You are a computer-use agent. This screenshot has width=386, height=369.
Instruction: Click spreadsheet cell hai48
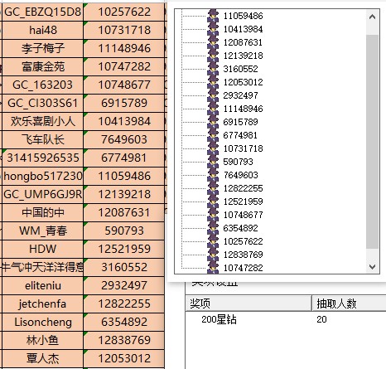tap(42, 30)
